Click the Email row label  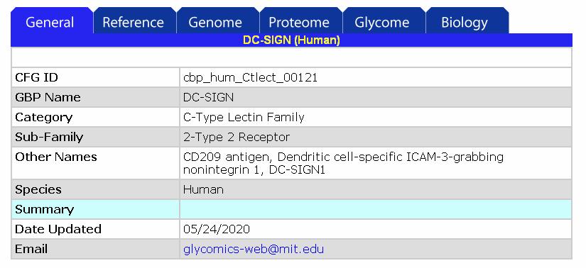pos(31,249)
